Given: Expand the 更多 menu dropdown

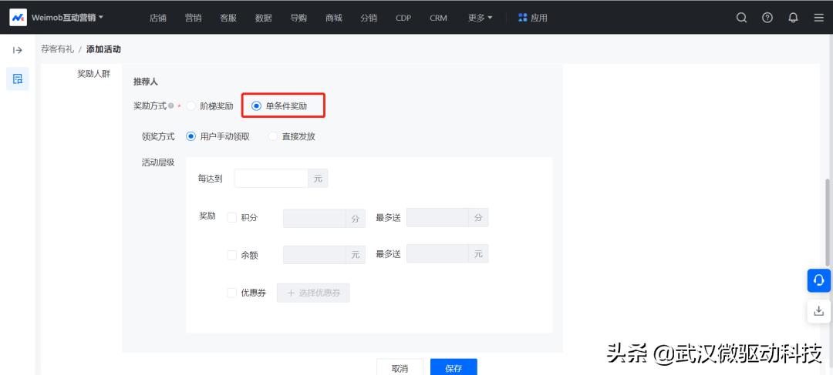Looking at the screenshot, I should point(481,18).
